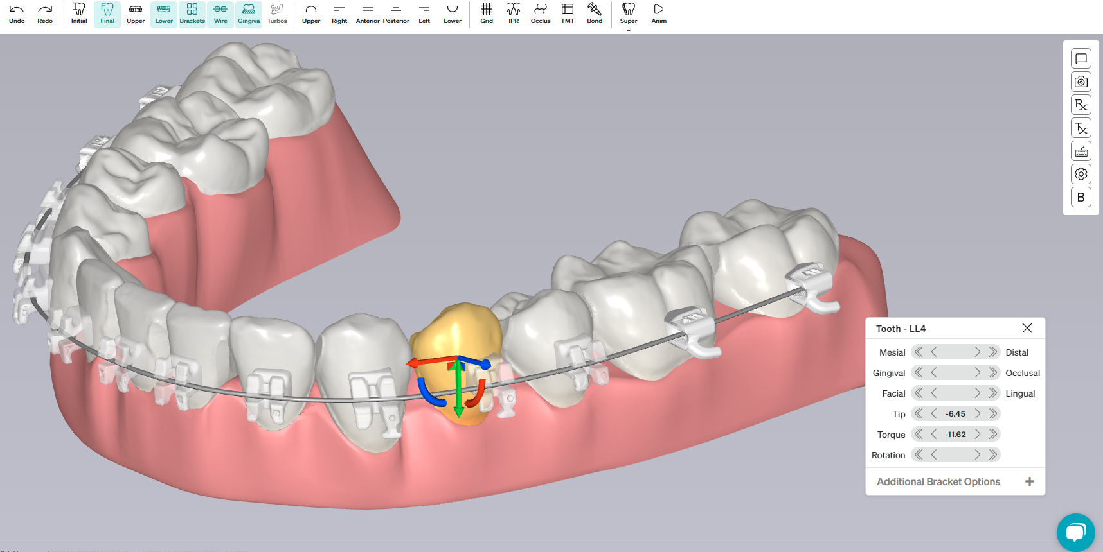
Task: Open the settings gear icon
Action: tap(1081, 174)
